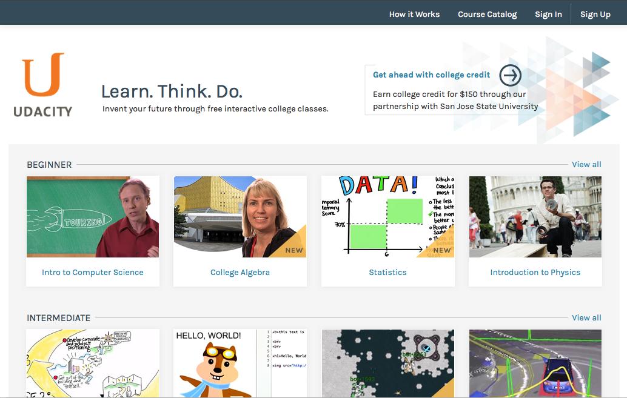Click the Sign In link
The height and width of the screenshot is (398, 627).
pos(548,14)
